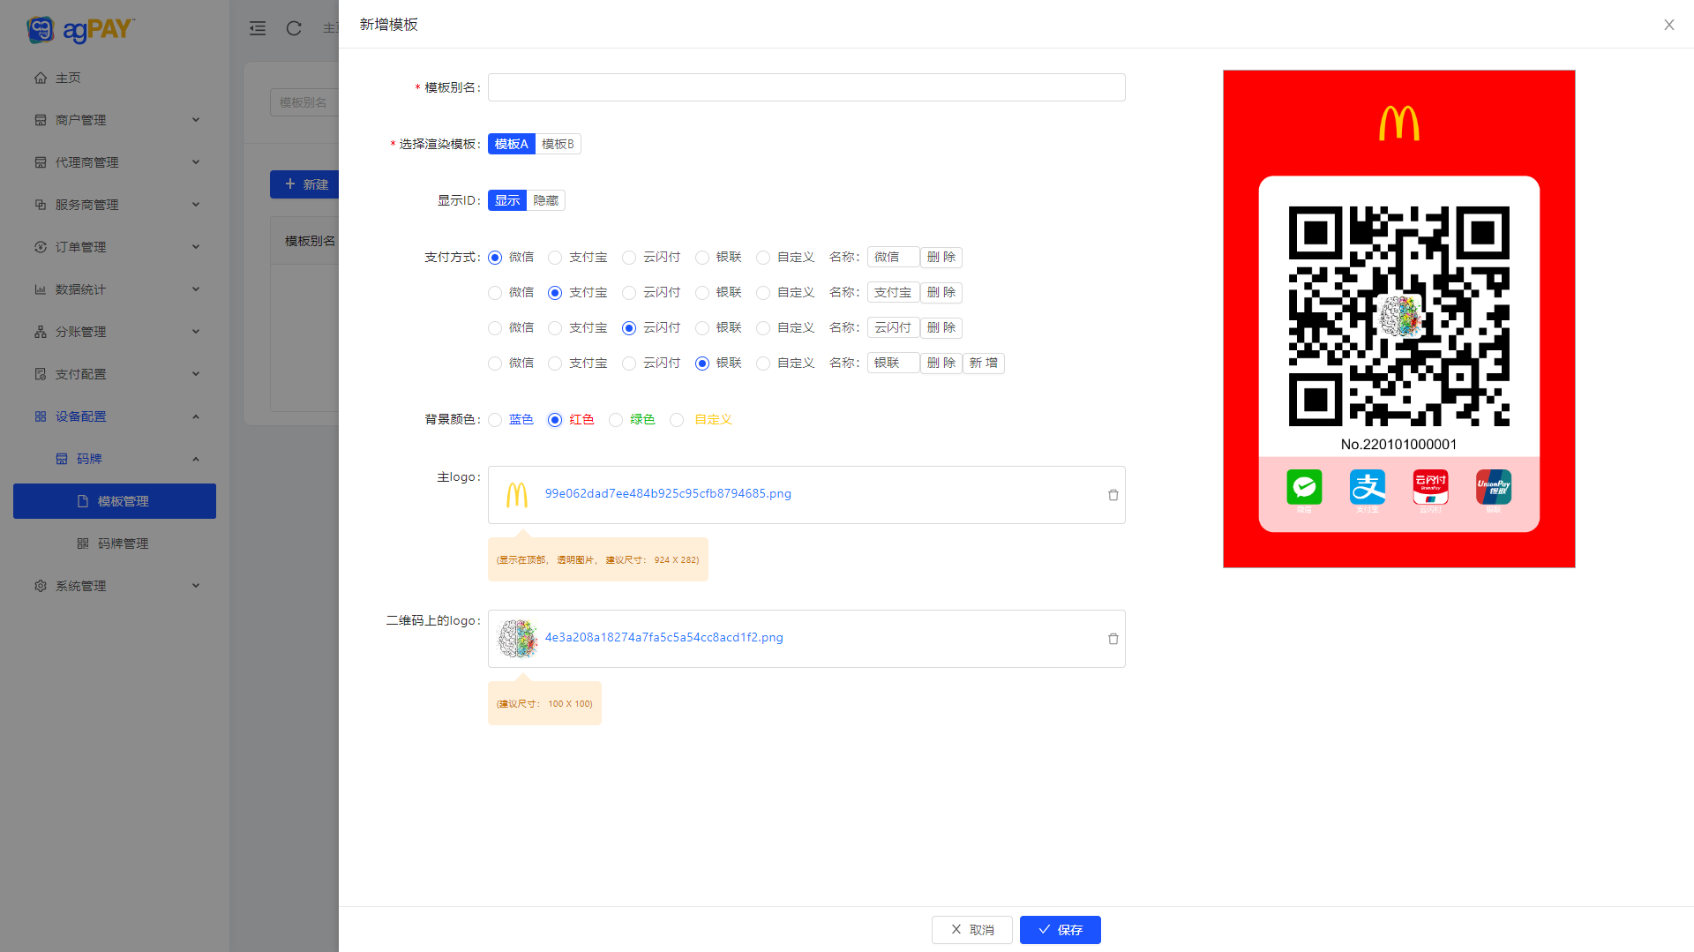Image resolution: width=1694 pixels, height=952 pixels.
Task: Click the 码牌管理 QR icon
Action: coord(83,543)
